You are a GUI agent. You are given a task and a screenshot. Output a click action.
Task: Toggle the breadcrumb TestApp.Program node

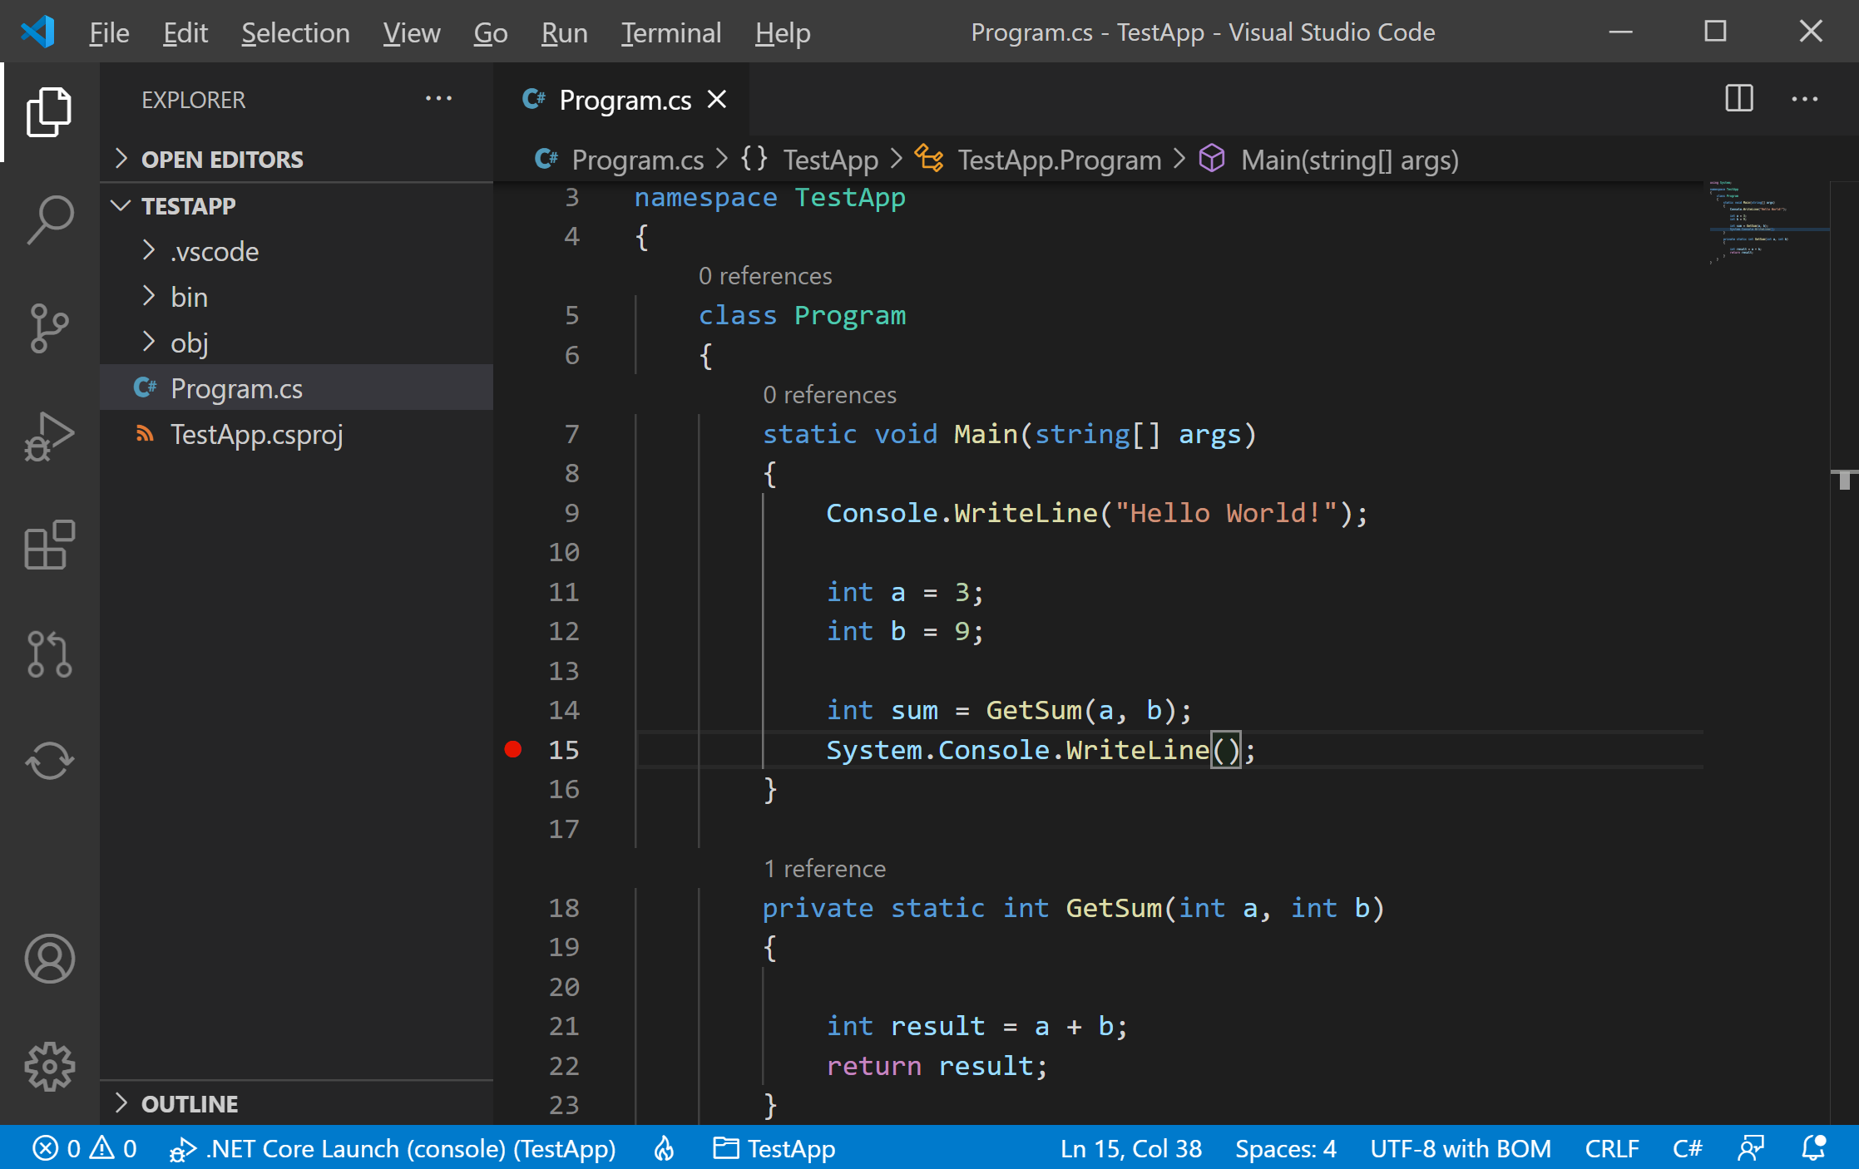pyautogui.click(x=1059, y=158)
